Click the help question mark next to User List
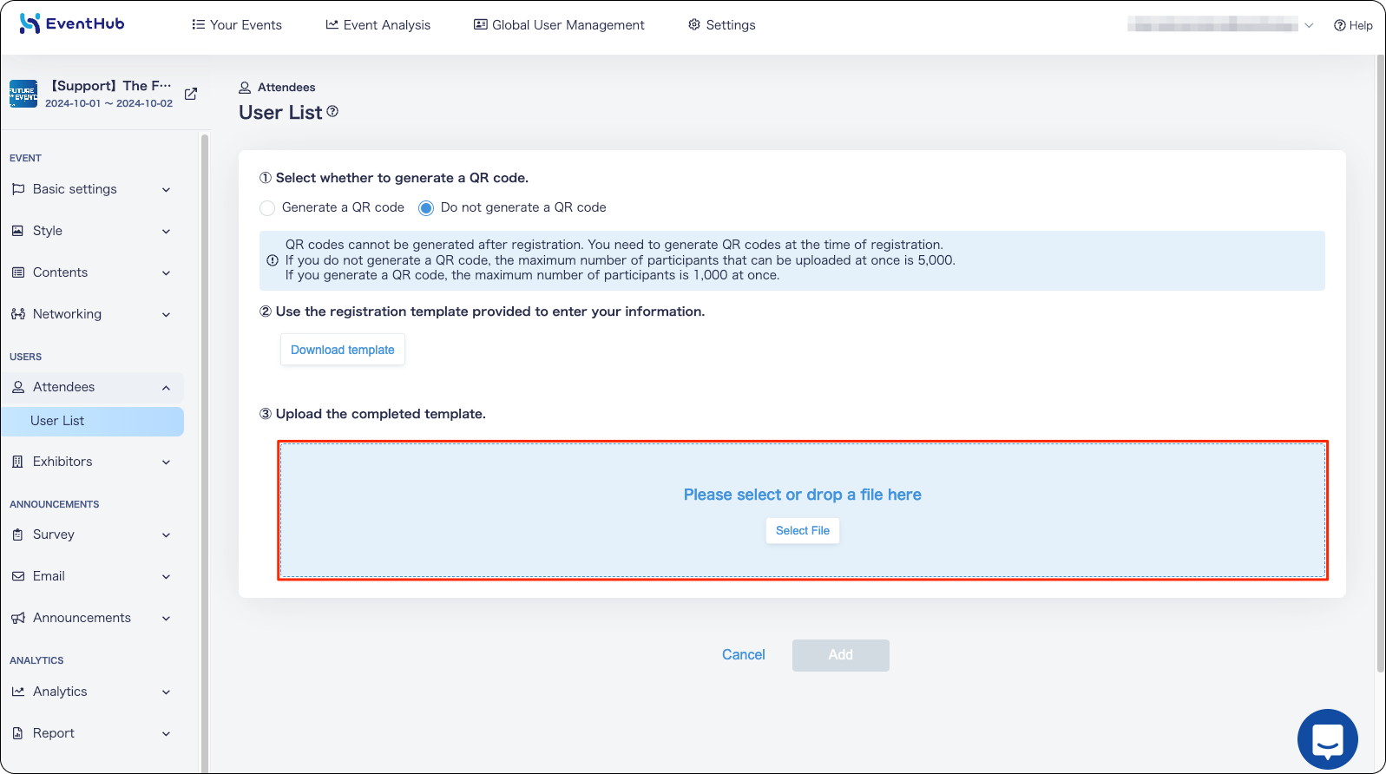The image size is (1386, 774). (x=332, y=111)
